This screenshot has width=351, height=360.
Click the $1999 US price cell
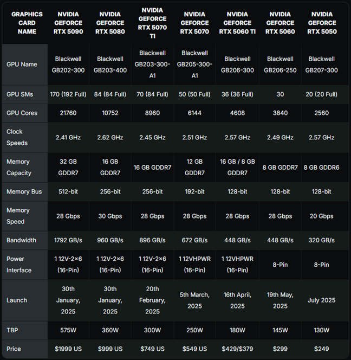pyautogui.click(x=68, y=349)
